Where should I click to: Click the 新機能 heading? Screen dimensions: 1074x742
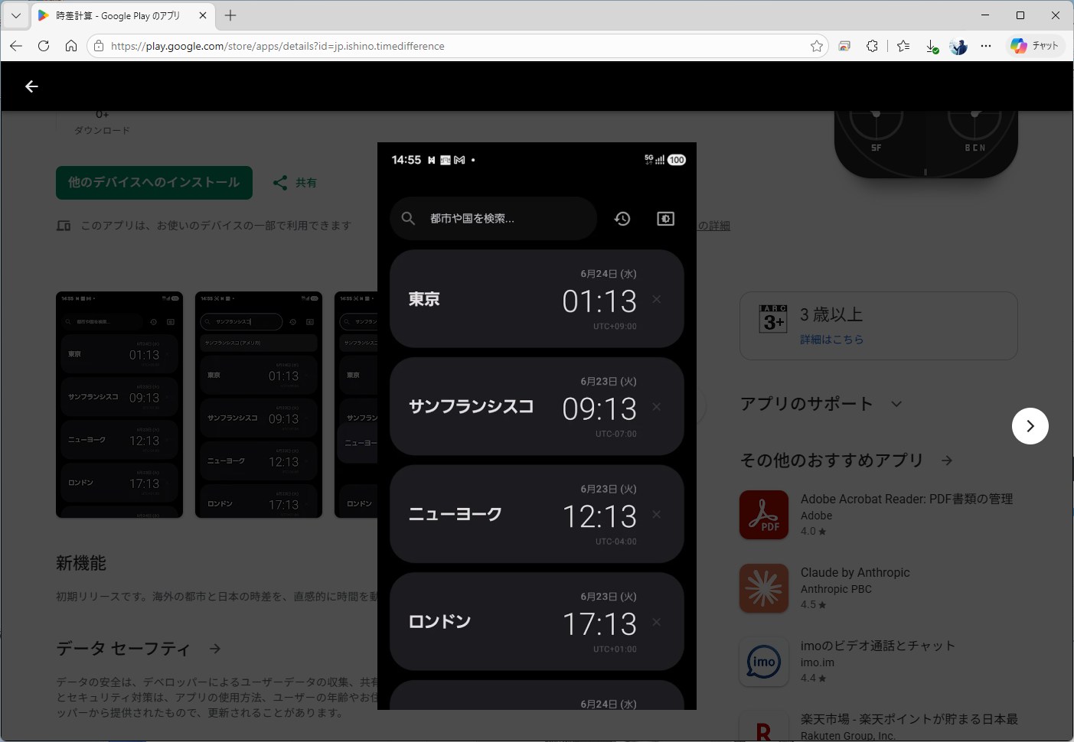coord(81,564)
